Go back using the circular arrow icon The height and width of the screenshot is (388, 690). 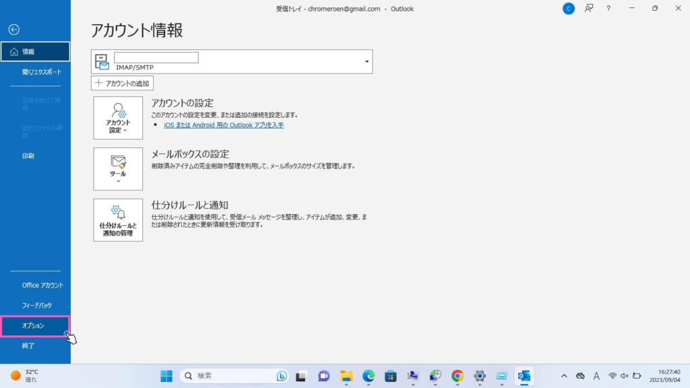[13, 30]
